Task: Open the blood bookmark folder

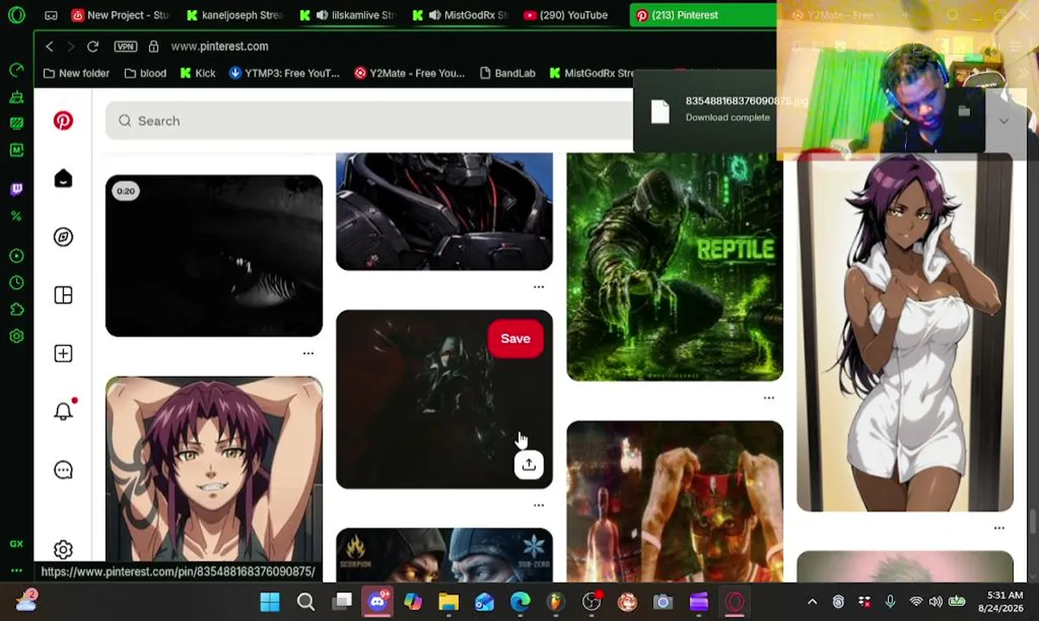Action: coord(145,73)
